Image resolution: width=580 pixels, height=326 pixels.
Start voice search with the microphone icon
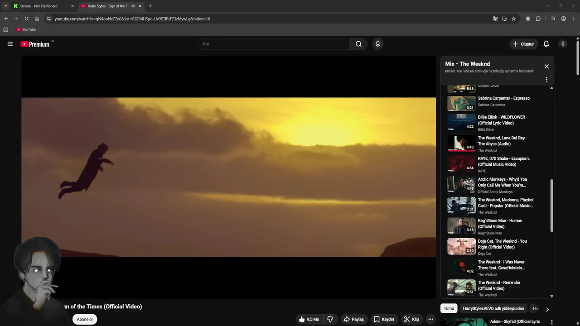377,44
